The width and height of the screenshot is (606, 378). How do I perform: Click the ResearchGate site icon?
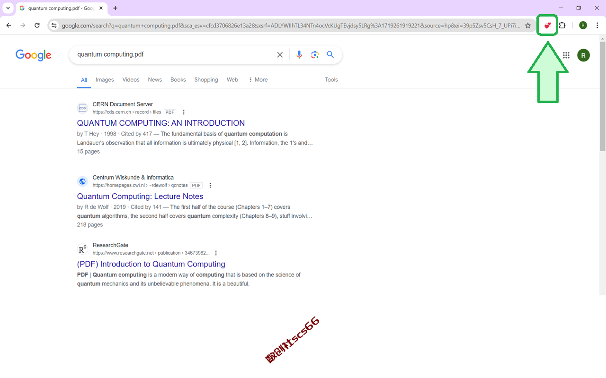[x=82, y=249]
